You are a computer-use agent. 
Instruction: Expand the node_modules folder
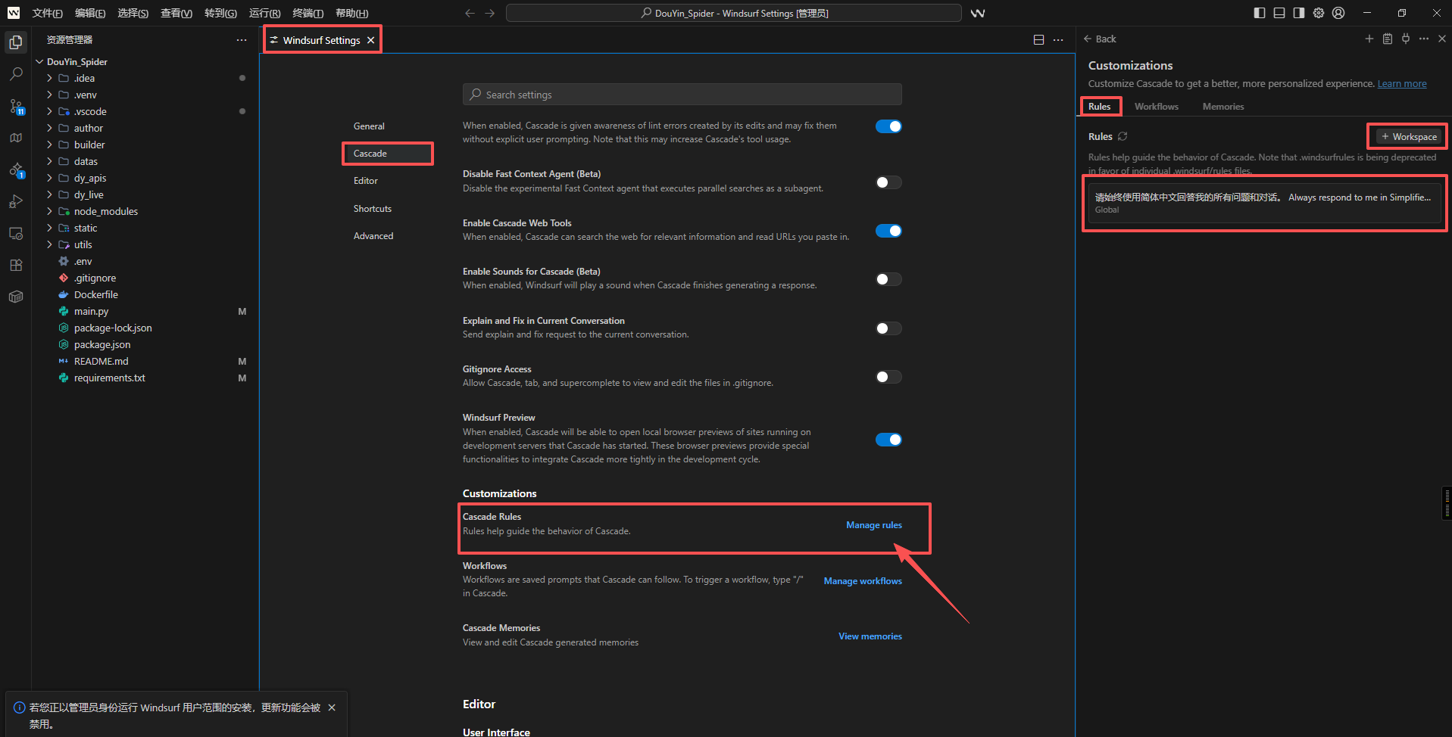point(105,212)
